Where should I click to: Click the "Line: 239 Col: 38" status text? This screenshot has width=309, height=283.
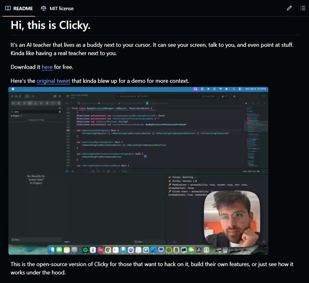(251, 171)
